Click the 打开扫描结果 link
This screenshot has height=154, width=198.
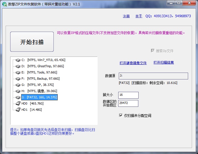coord(163,62)
